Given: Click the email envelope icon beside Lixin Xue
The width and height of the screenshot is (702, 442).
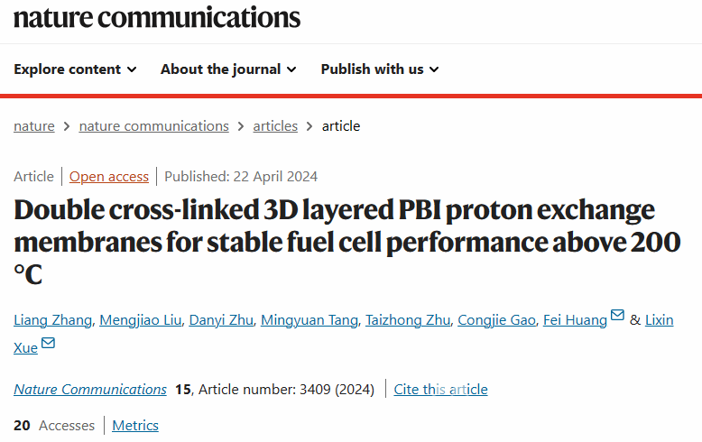Looking at the screenshot, I should 48,343.
